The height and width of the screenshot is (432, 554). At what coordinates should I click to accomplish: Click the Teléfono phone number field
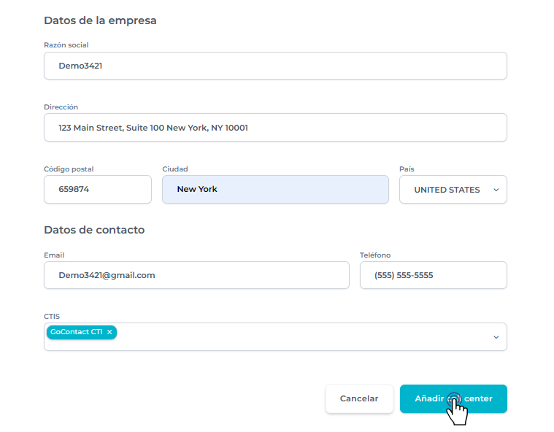(x=433, y=275)
